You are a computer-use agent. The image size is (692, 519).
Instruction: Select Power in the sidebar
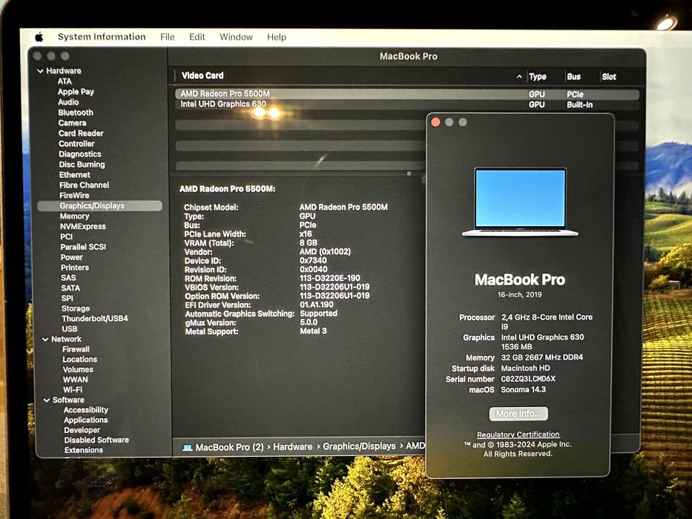pyautogui.click(x=71, y=257)
